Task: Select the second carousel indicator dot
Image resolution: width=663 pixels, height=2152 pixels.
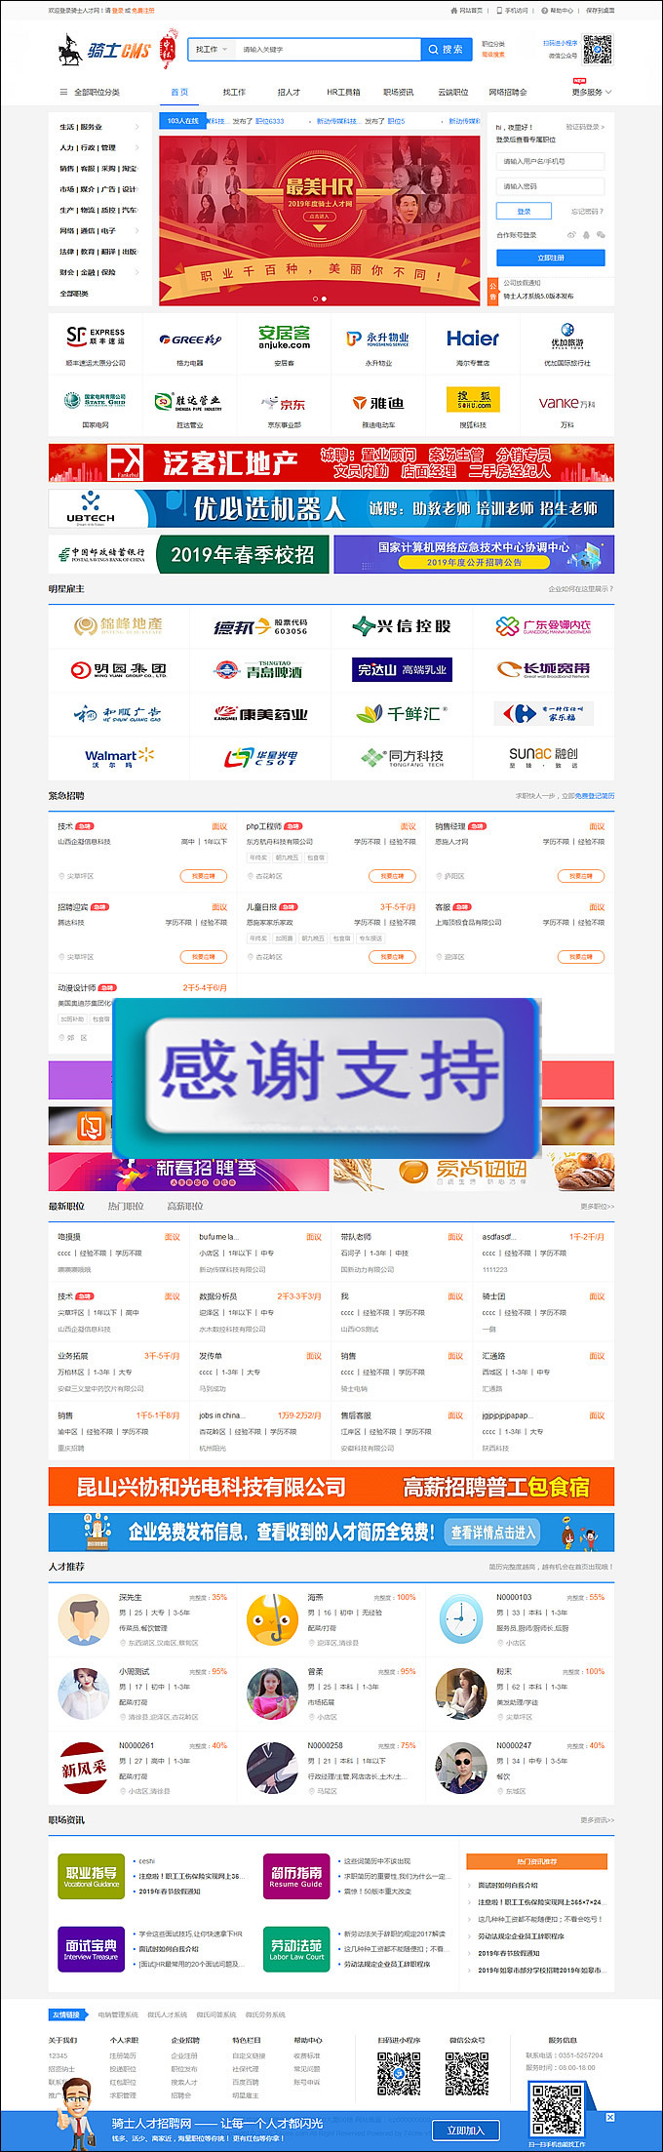Action: click(325, 299)
